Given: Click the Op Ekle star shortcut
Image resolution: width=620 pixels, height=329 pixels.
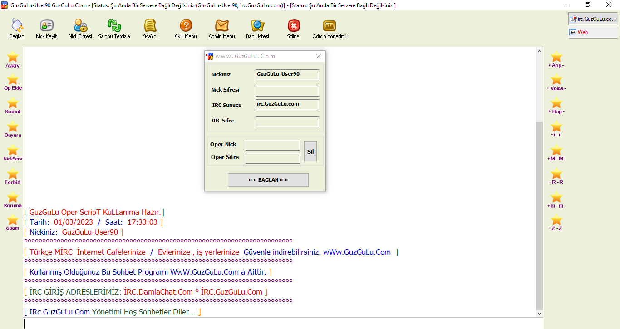Looking at the screenshot, I should click(x=13, y=82).
